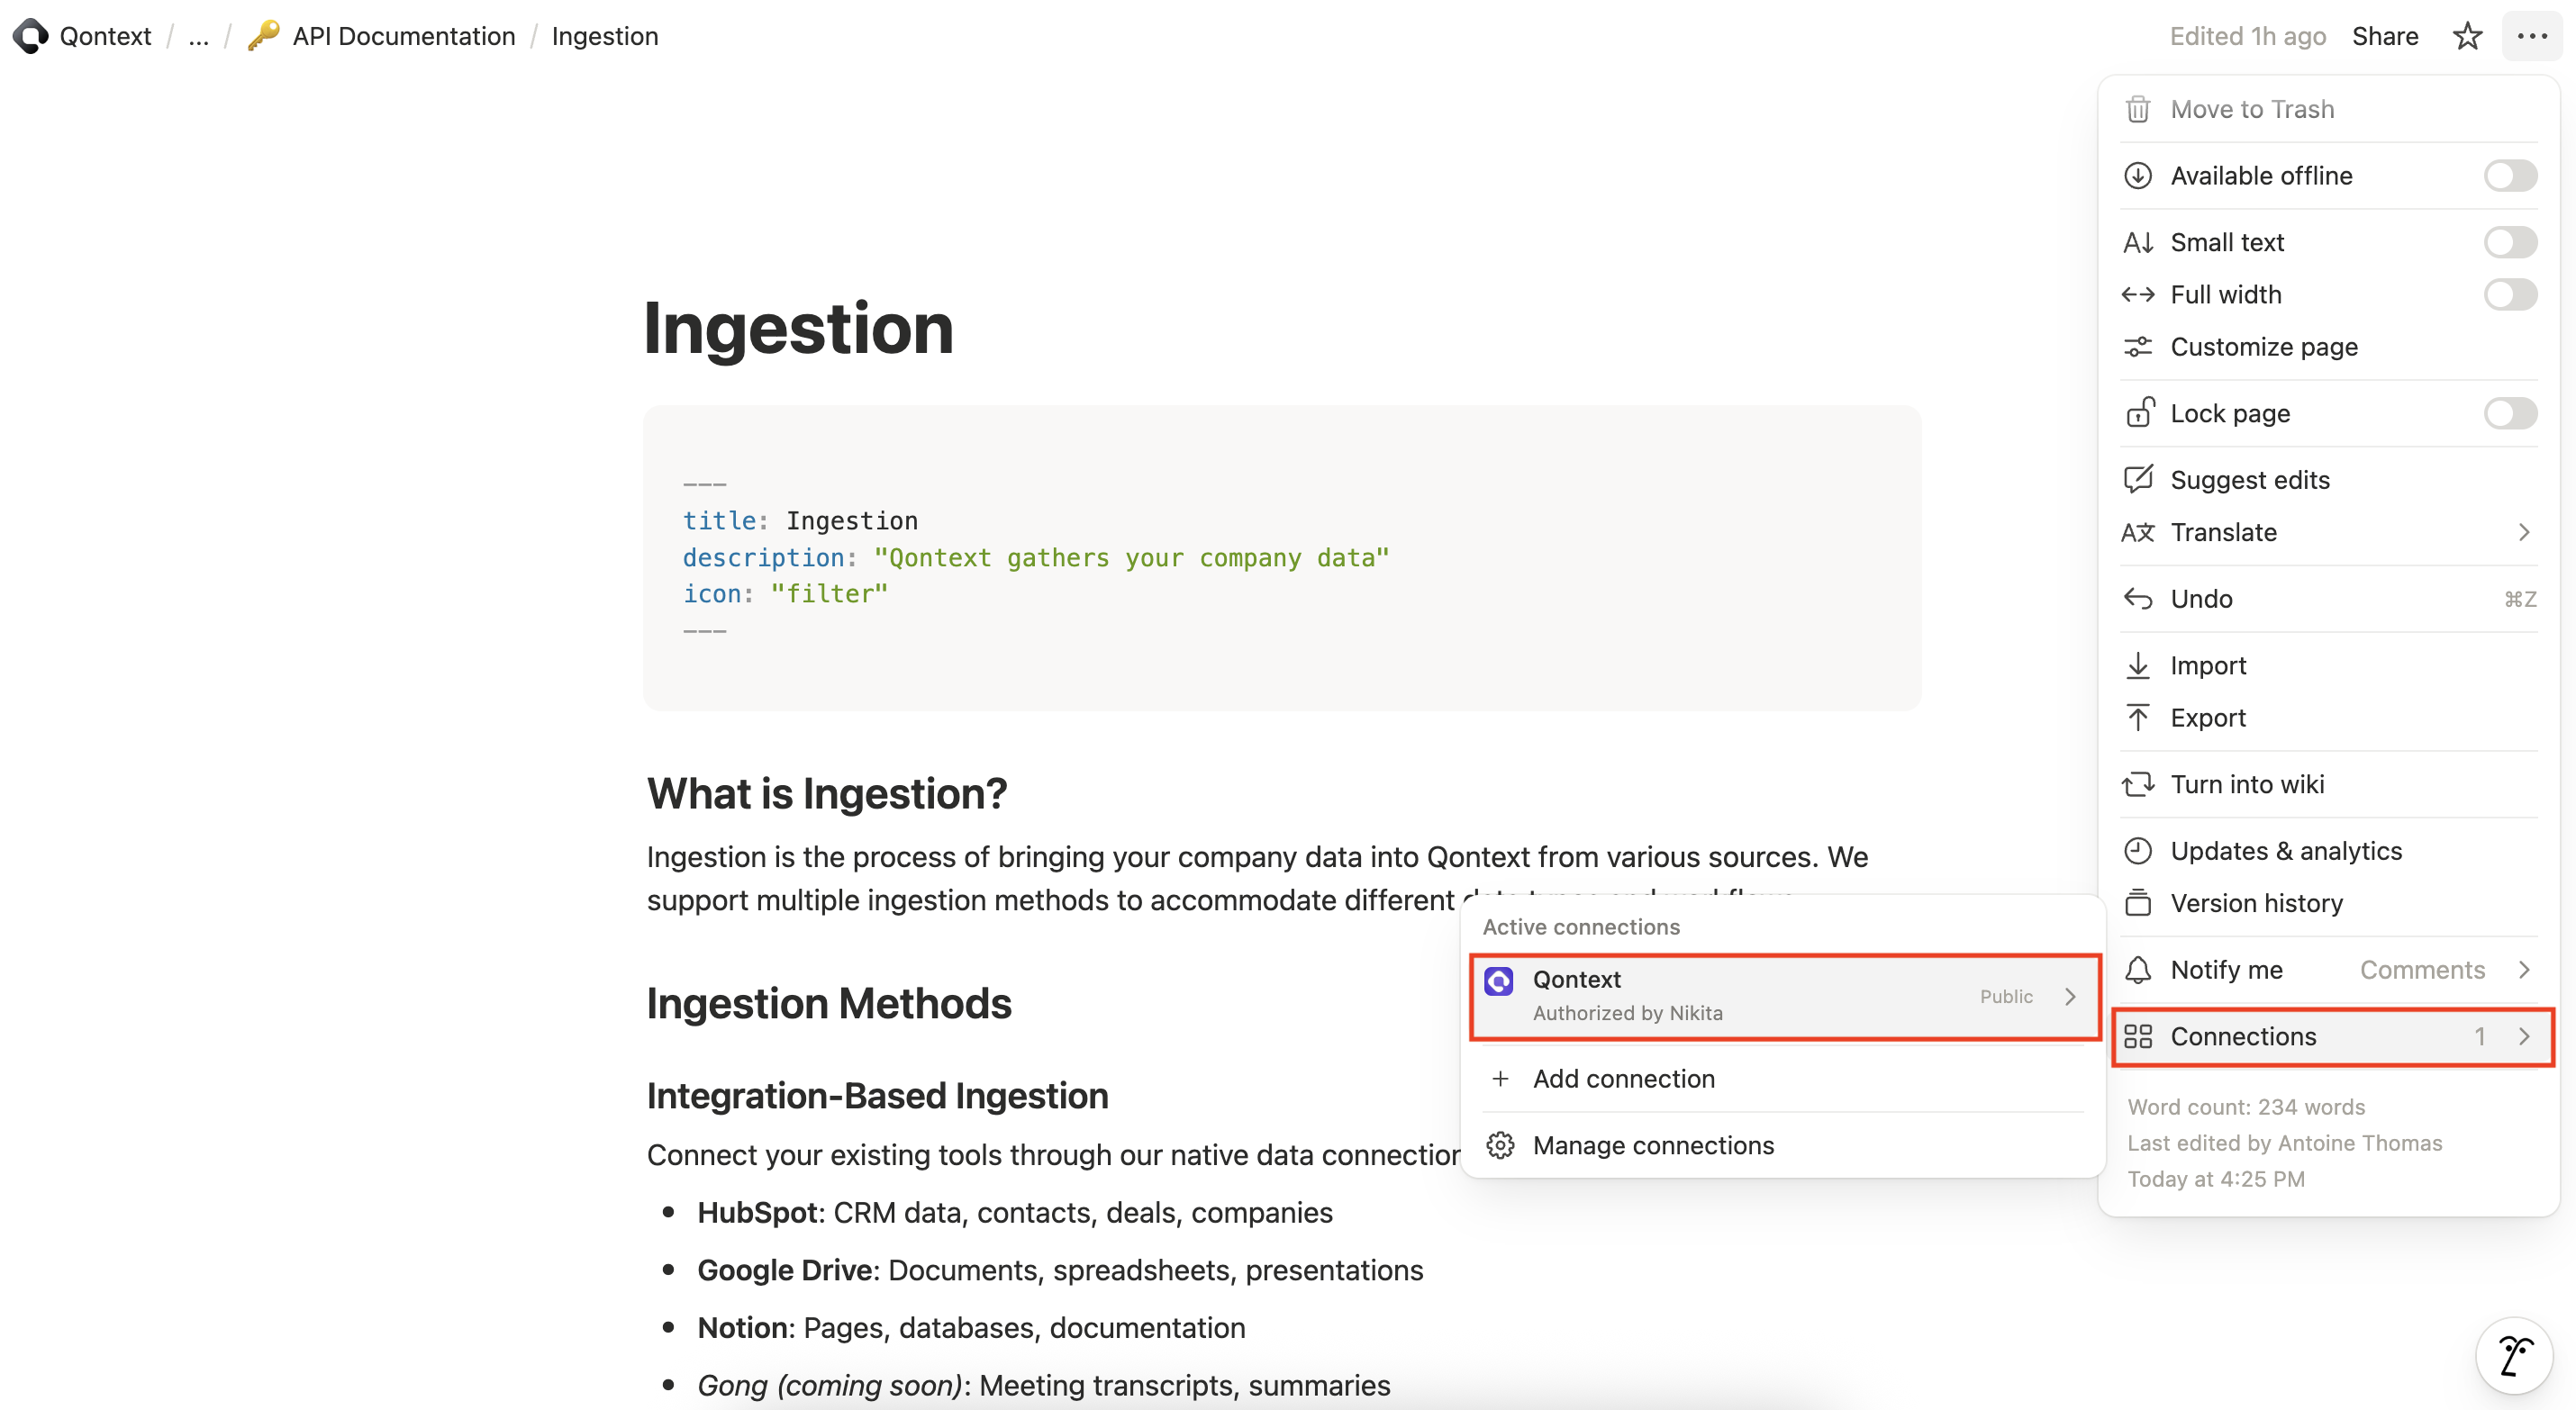This screenshot has height=1410, width=2576.
Task: Click the feather edit button bottom right
Action: pos(2515,1355)
